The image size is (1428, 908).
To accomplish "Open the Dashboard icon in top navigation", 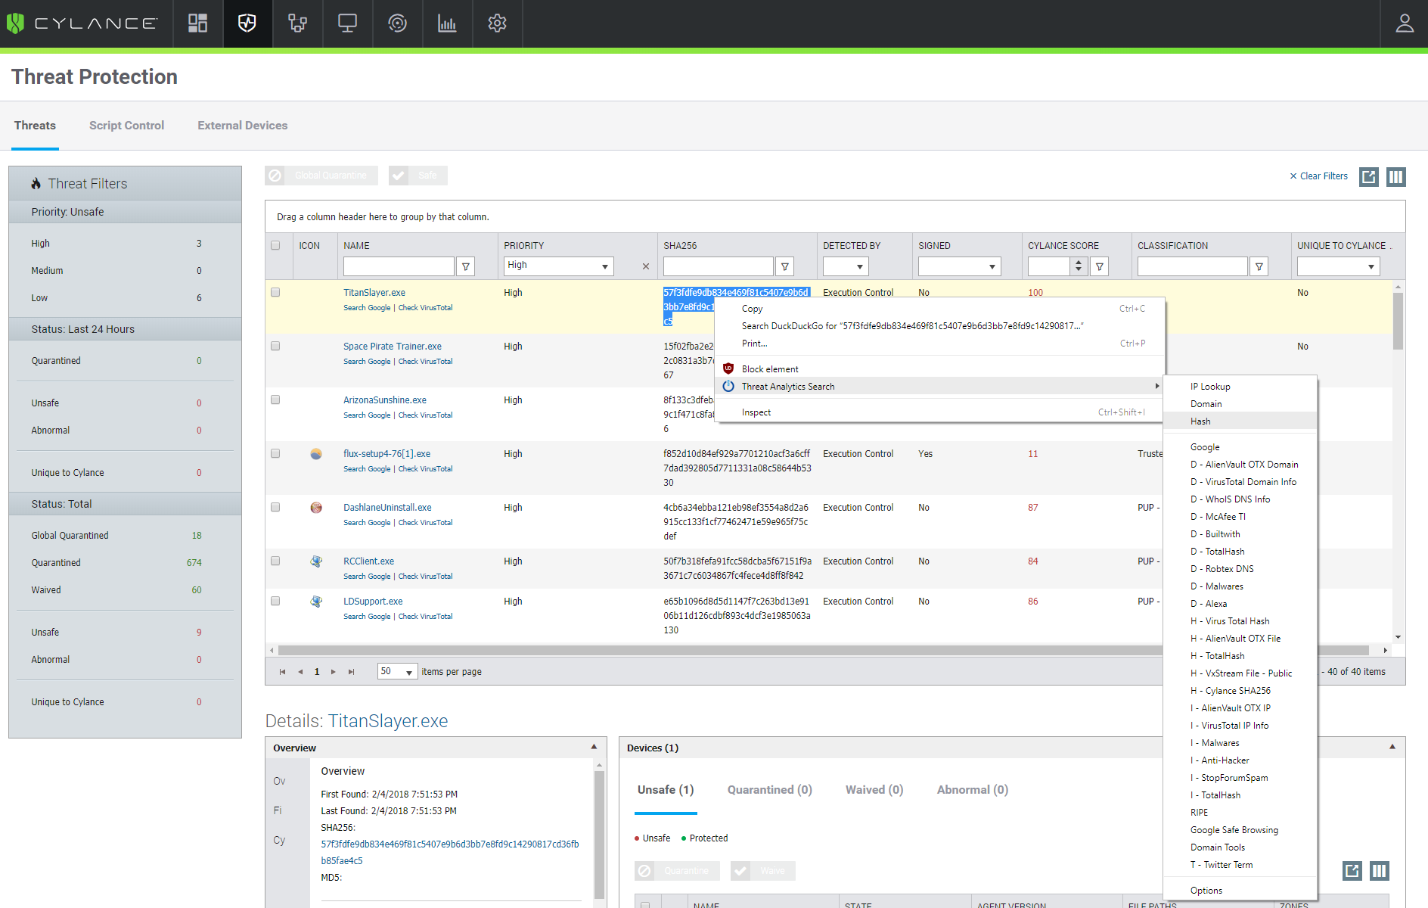I will [198, 23].
